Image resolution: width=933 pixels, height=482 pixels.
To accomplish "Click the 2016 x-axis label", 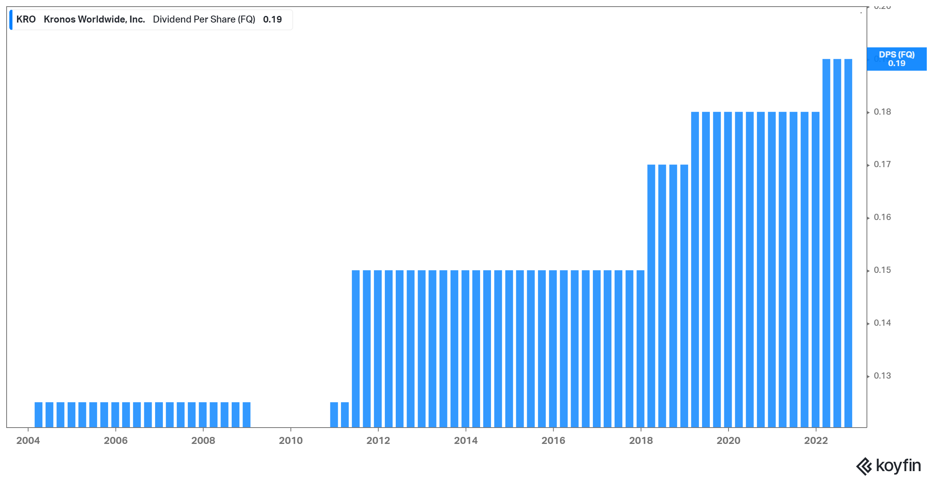I will point(553,440).
